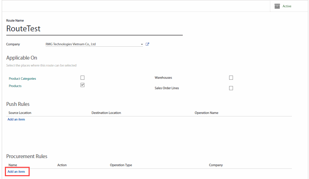309x179 pixels.
Task: Add an item under Push Rules
Action: [x=16, y=119]
